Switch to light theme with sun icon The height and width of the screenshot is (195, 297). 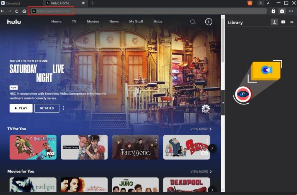tap(261, 3)
